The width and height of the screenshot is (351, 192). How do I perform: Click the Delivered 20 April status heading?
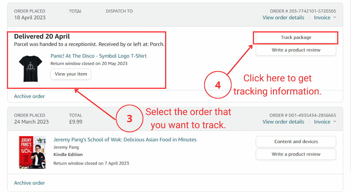point(42,37)
